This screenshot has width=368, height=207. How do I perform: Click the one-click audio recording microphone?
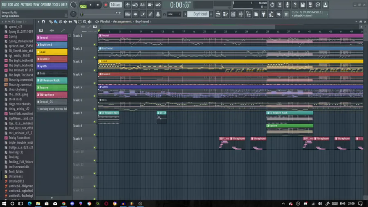pyautogui.click(x=287, y=4)
